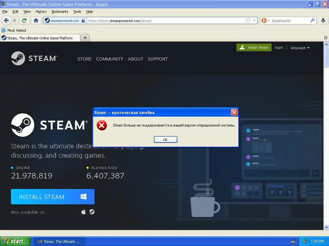Viewport: 329px width, 246px height.
Task: Click OK in the Steam error dialog
Action: tap(165, 140)
